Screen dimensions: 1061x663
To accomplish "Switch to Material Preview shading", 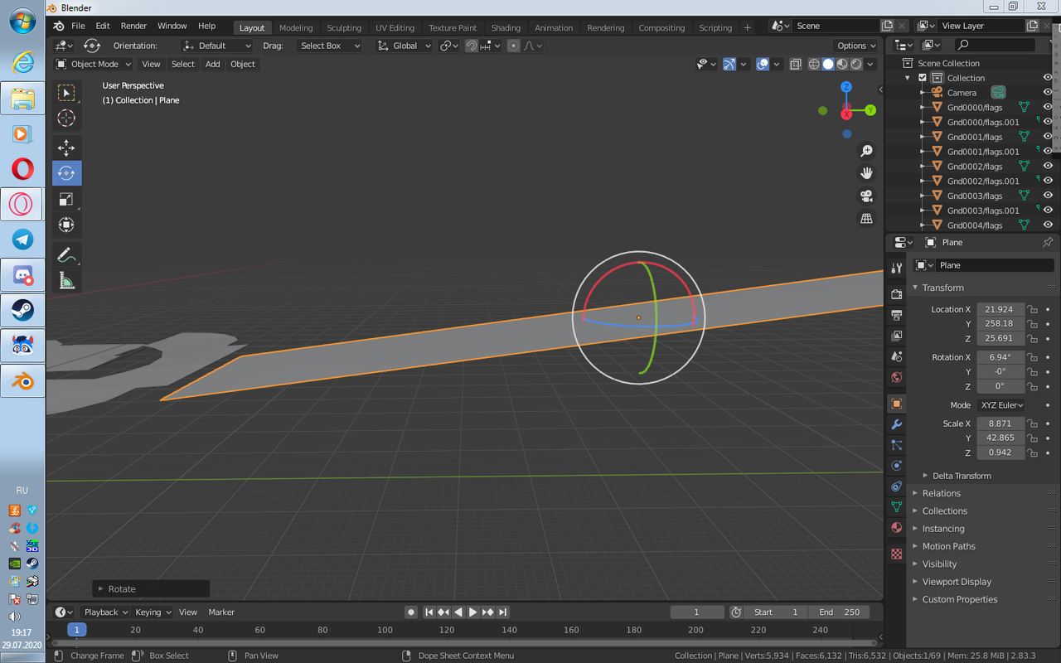I will point(842,64).
